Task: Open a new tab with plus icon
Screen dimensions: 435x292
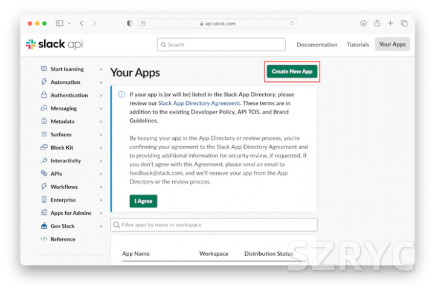Action: [390, 24]
